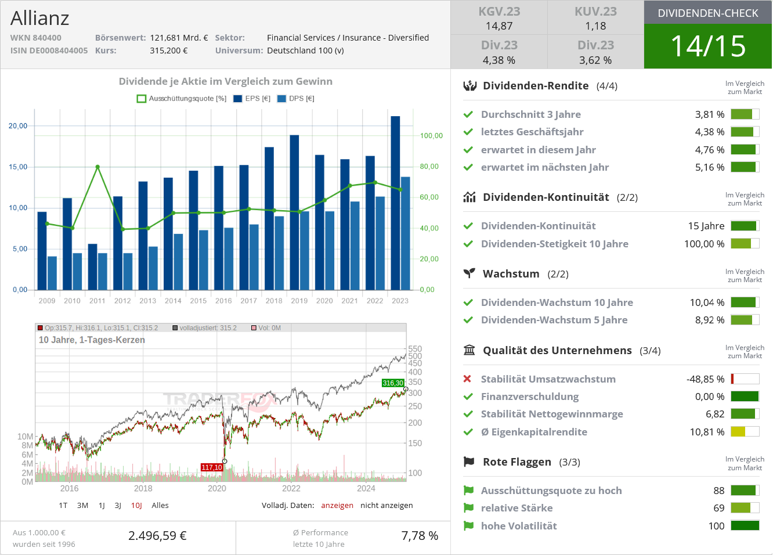
Task: Click checkmark beside erwartet im nächsten Jahr
Action: (468, 167)
